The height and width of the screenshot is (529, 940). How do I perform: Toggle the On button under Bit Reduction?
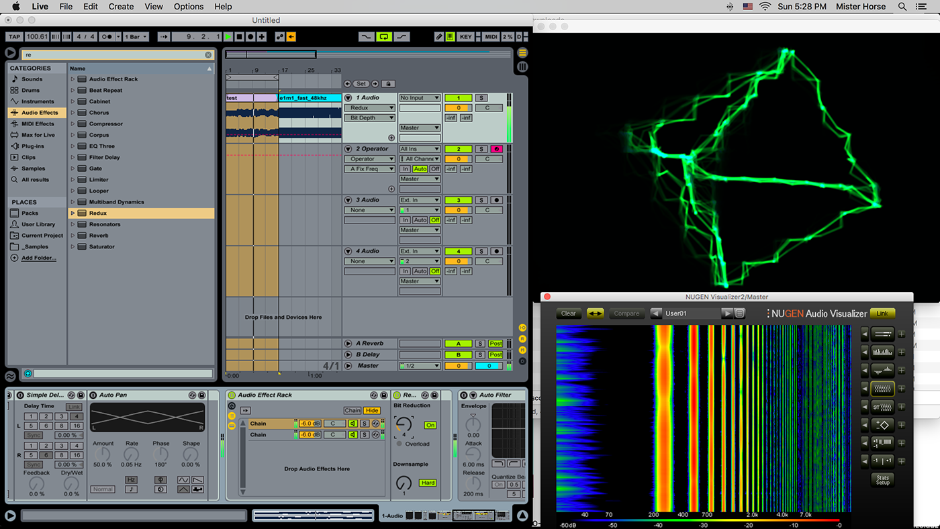point(430,425)
